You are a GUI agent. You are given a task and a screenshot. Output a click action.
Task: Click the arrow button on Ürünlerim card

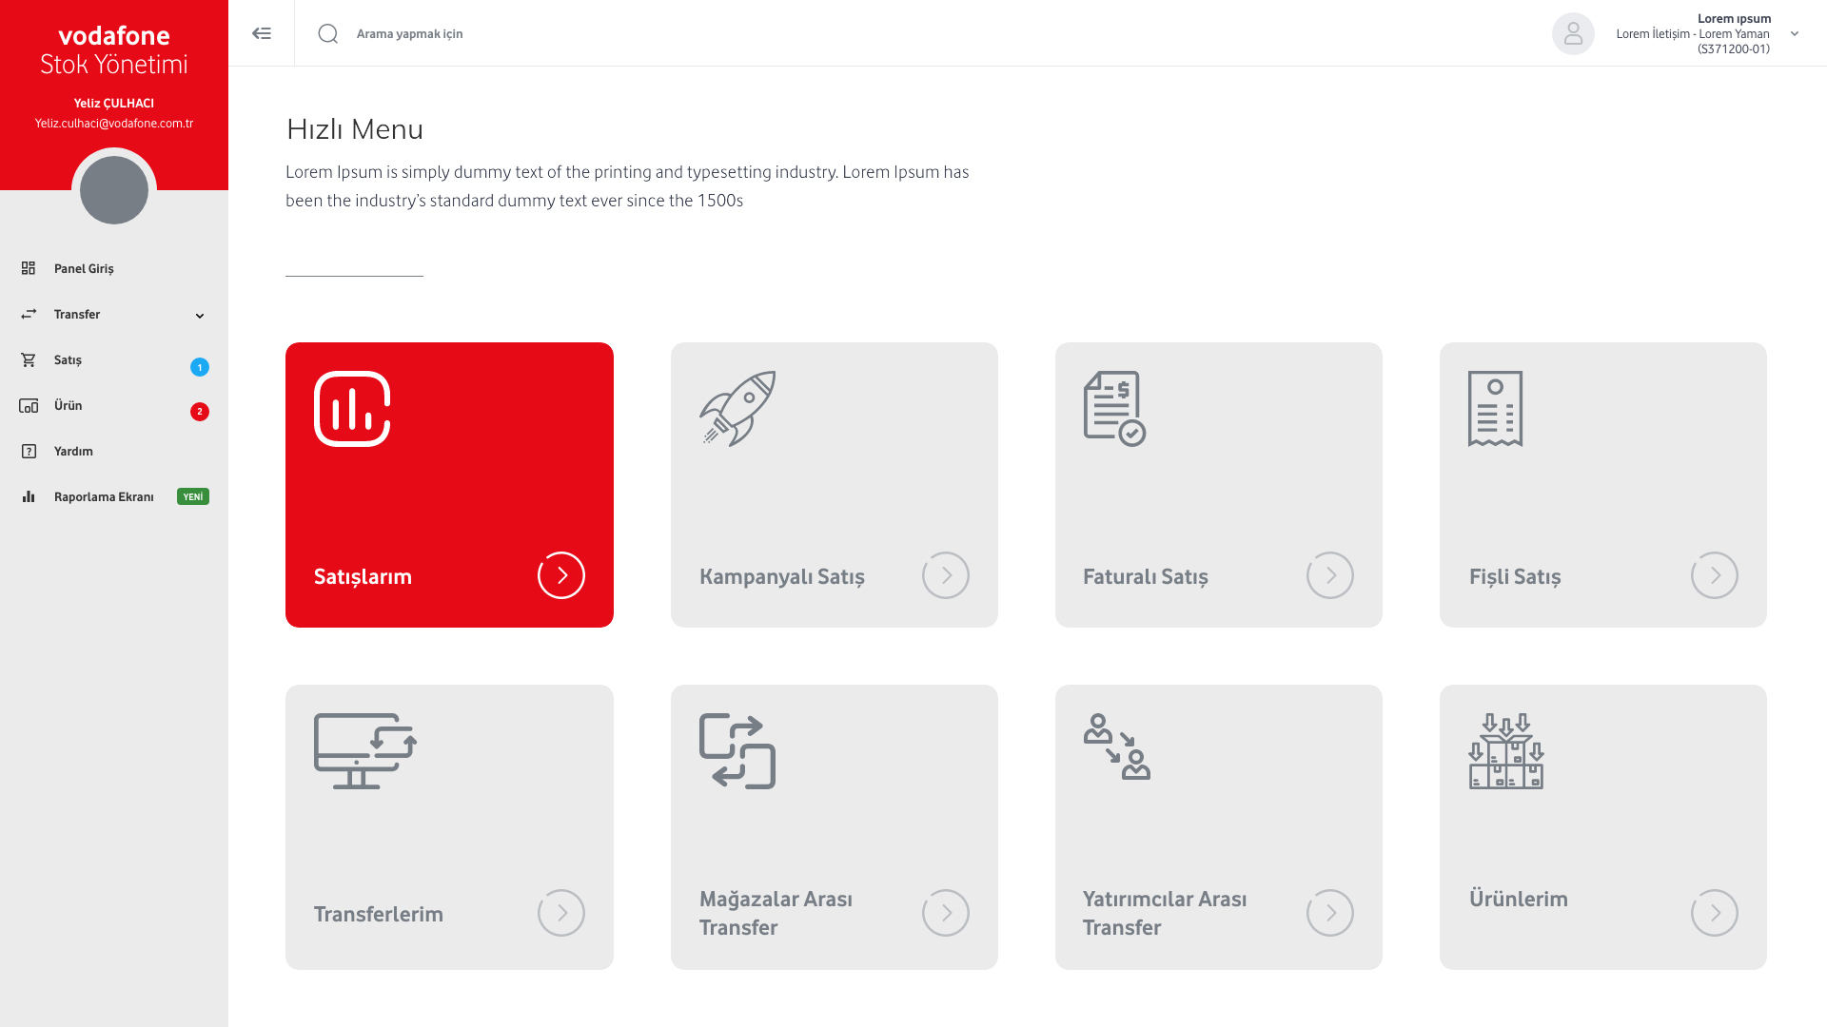point(1715,913)
